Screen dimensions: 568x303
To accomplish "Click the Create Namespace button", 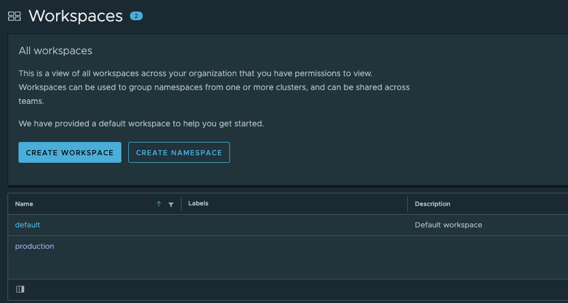I will tap(179, 152).
